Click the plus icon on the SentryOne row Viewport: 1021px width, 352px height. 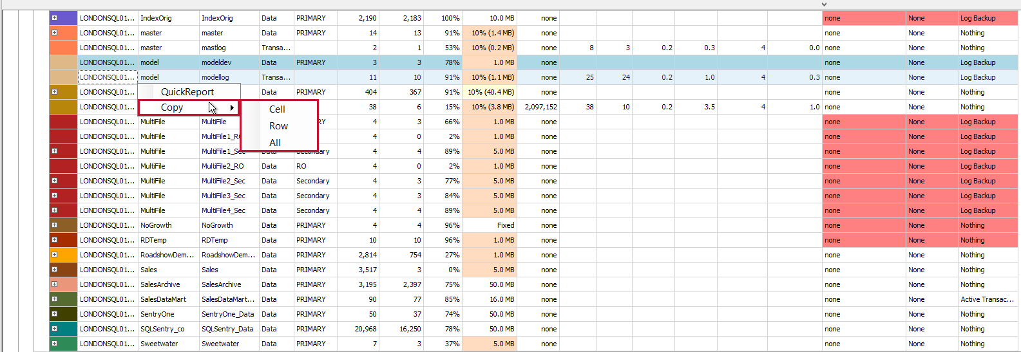(54, 314)
